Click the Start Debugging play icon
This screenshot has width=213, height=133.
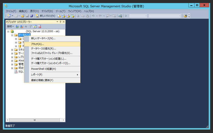pyautogui.click(x=126, y=16)
